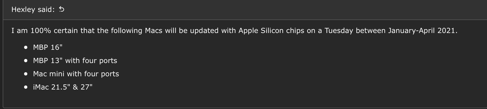Click "MBP 13" with four ports" text

(x=75, y=61)
